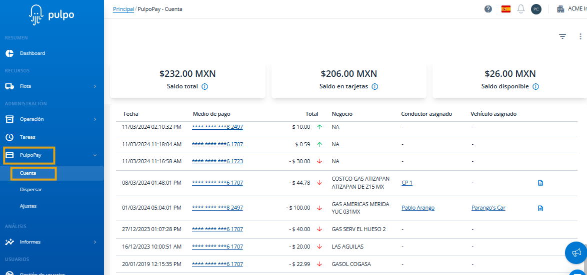Open the filter list icon
Viewport: 587px width, 275px height.
click(x=562, y=36)
